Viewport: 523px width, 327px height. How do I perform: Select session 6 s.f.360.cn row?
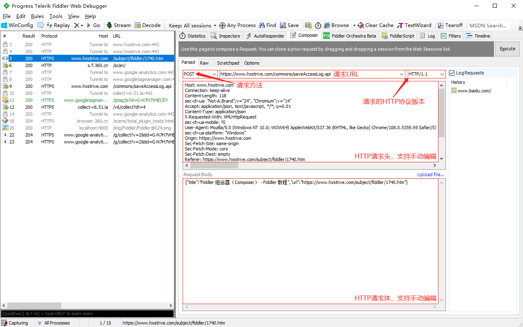[x=87, y=65]
